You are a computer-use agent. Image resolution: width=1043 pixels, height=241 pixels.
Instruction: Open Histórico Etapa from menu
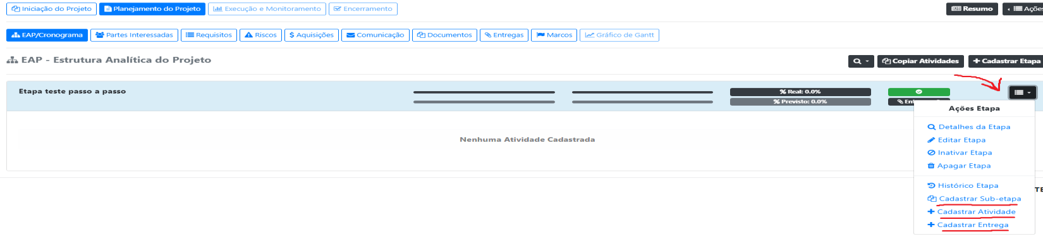click(x=968, y=186)
